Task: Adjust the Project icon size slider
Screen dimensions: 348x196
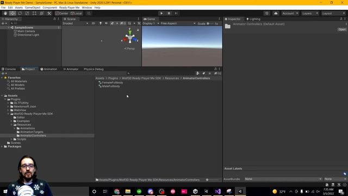Action: point(212,180)
